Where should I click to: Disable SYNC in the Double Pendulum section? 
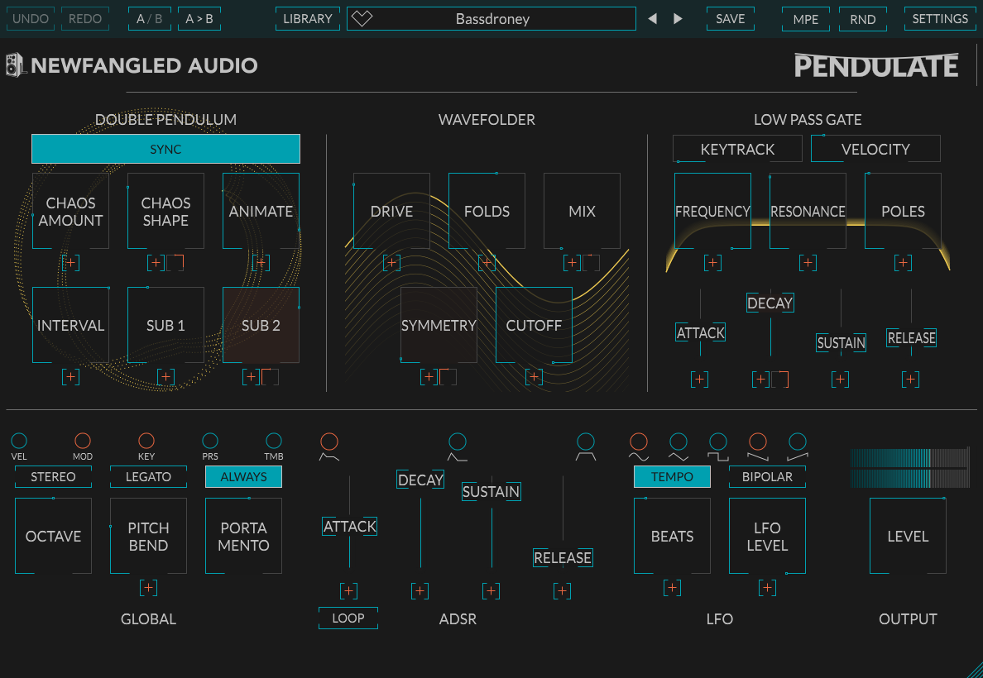coord(165,149)
